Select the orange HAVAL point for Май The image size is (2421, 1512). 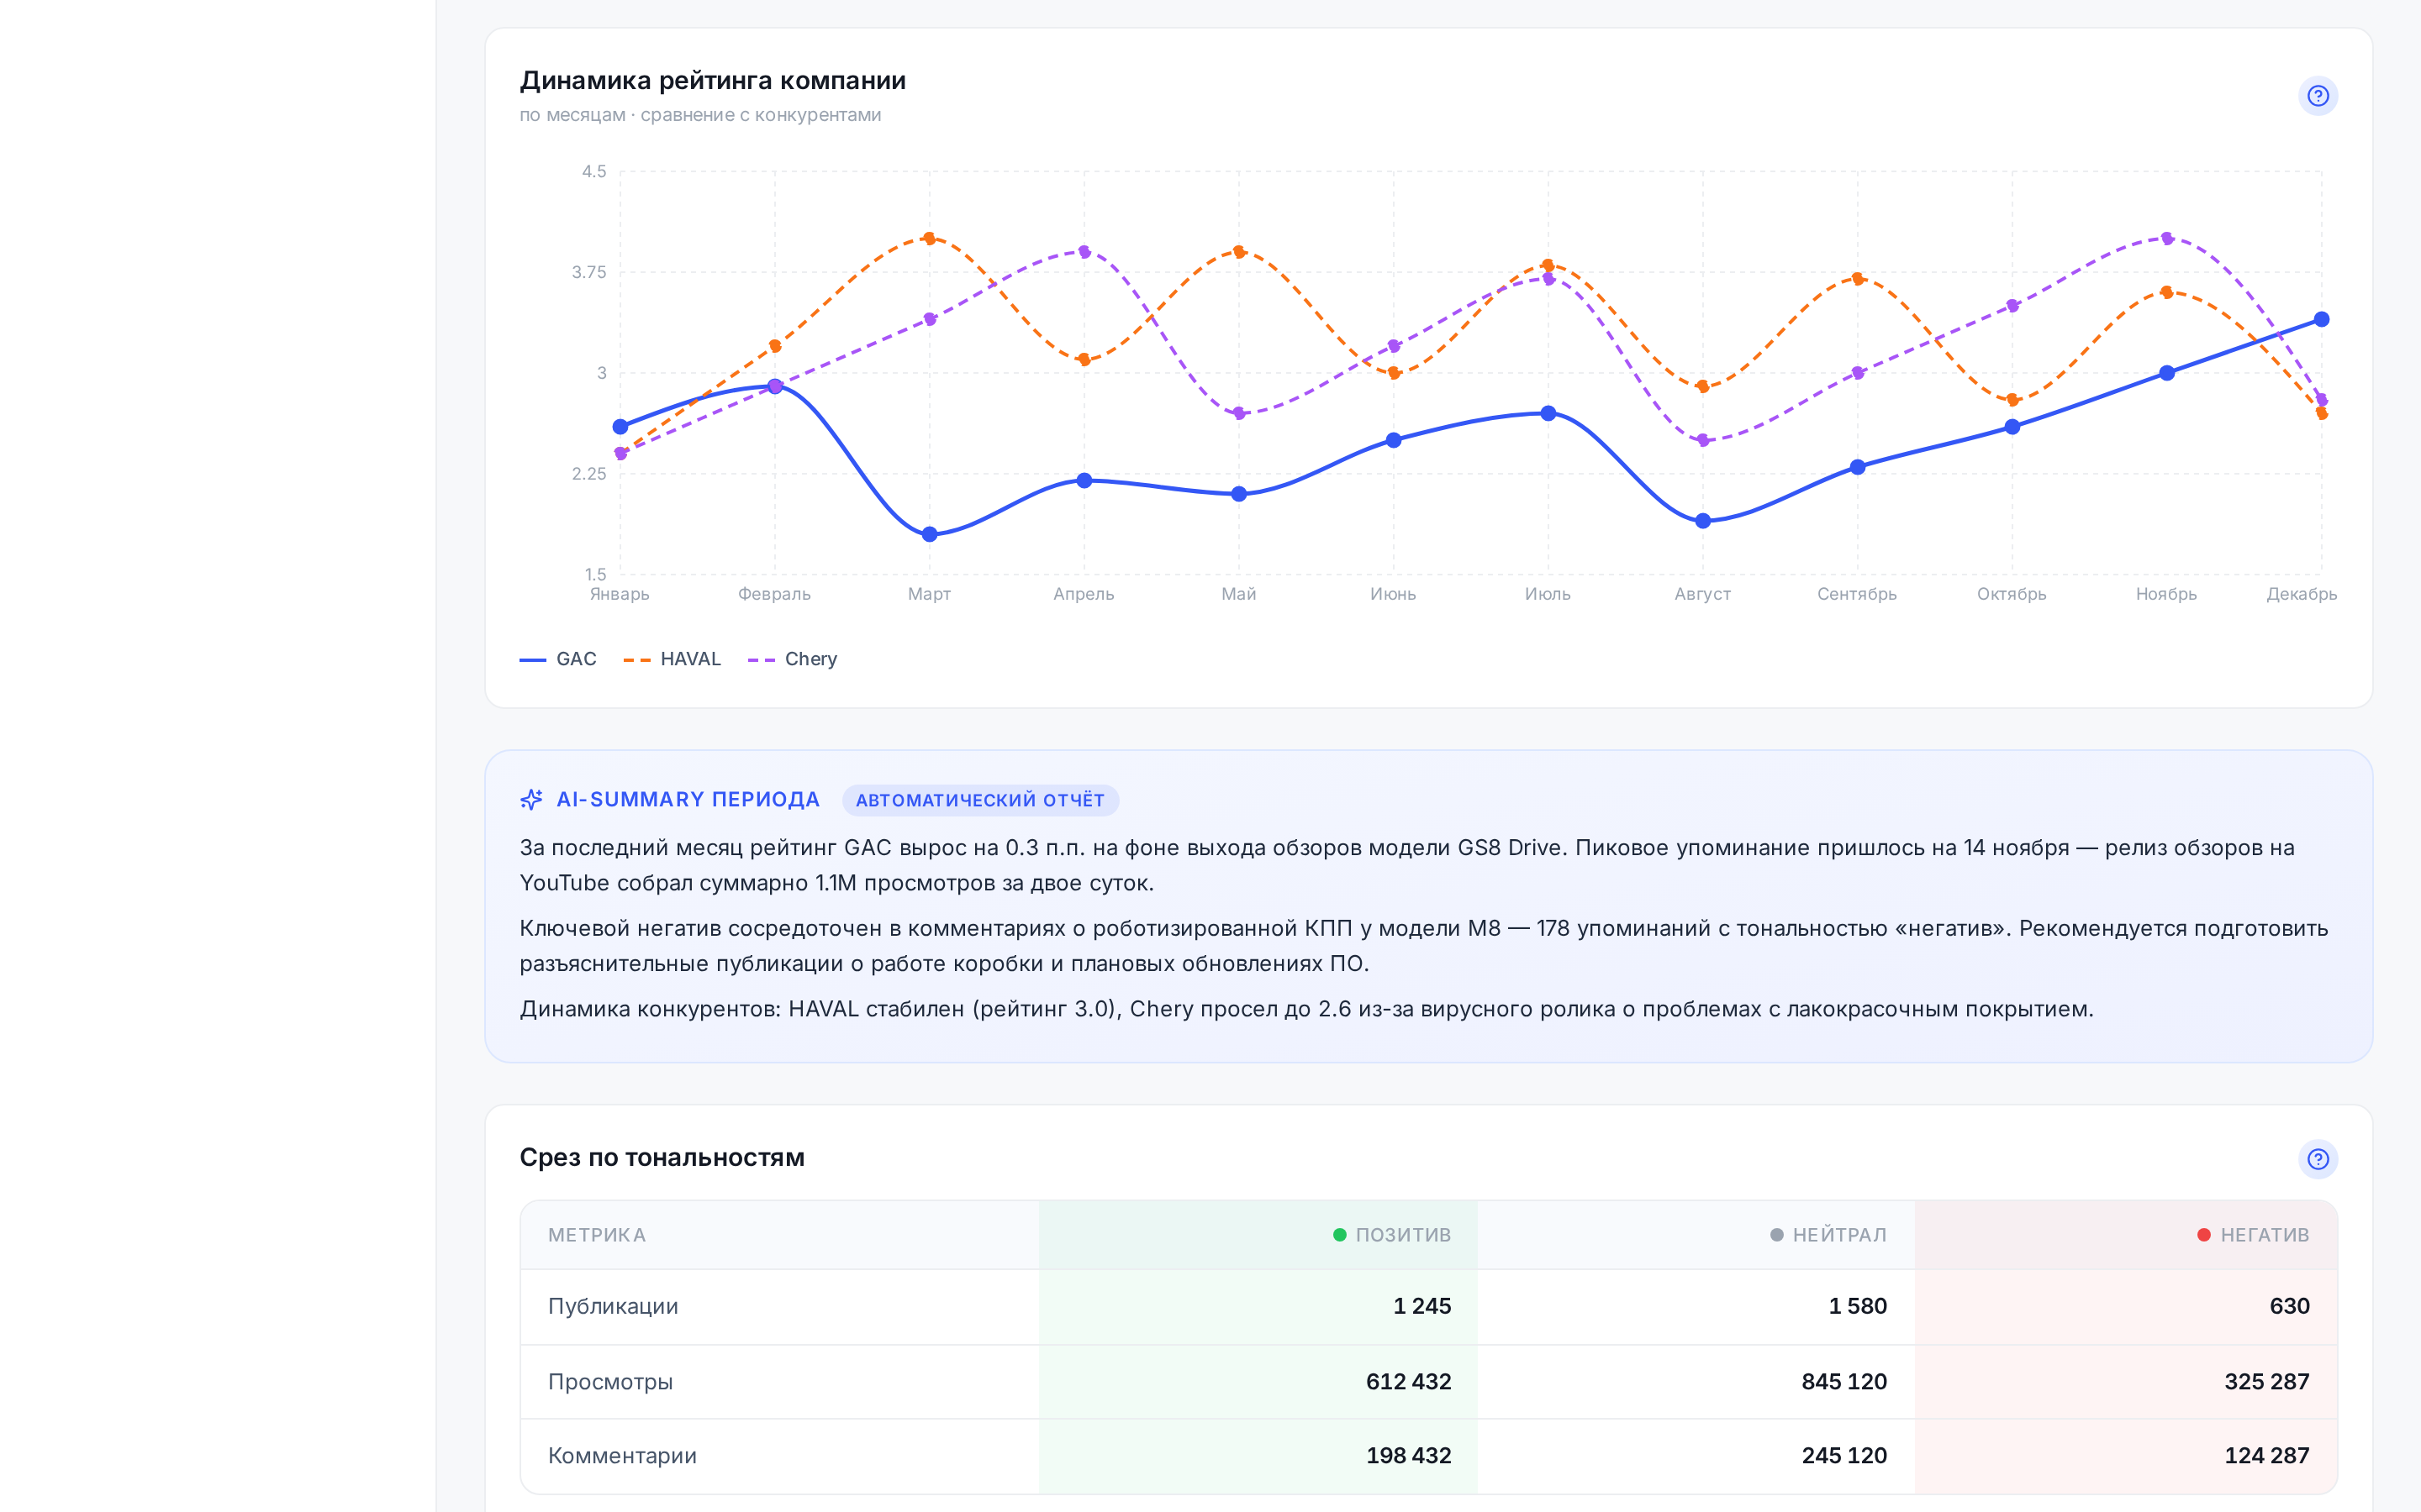(x=1238, y=252)
